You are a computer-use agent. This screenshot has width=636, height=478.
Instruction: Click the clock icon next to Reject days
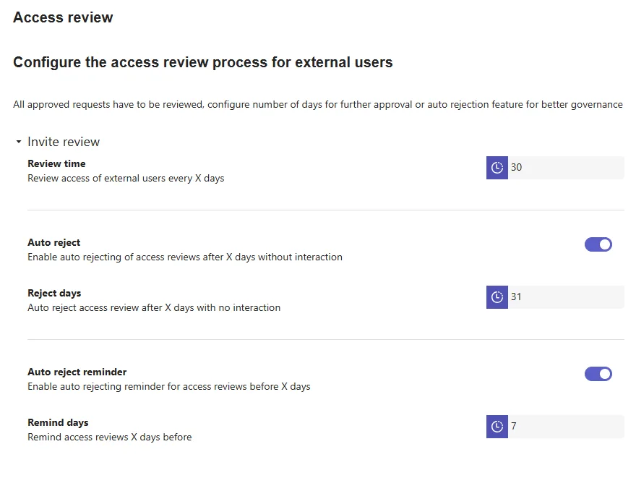(497, 297)
